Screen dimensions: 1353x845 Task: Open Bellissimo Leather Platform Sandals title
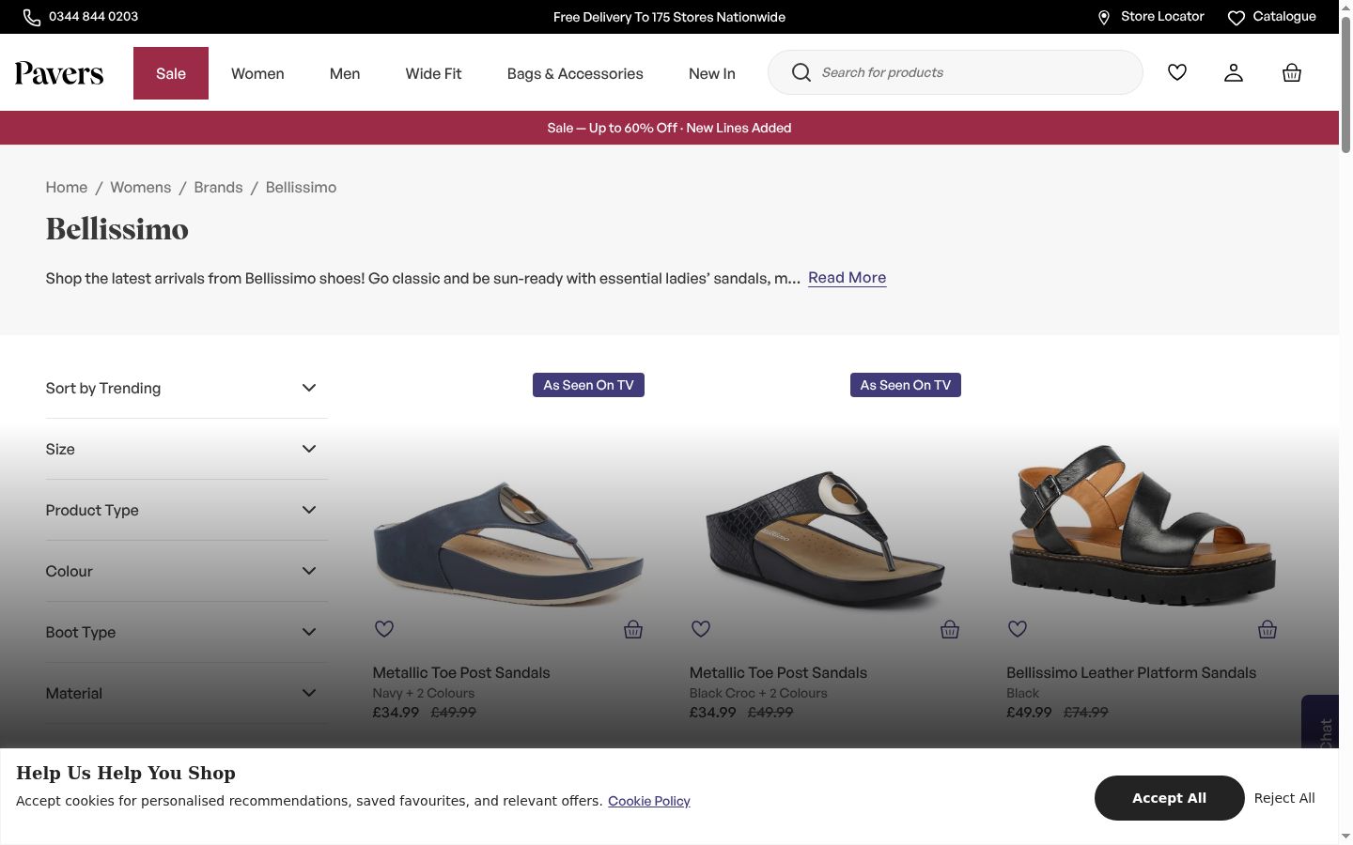coord(1131,673)
